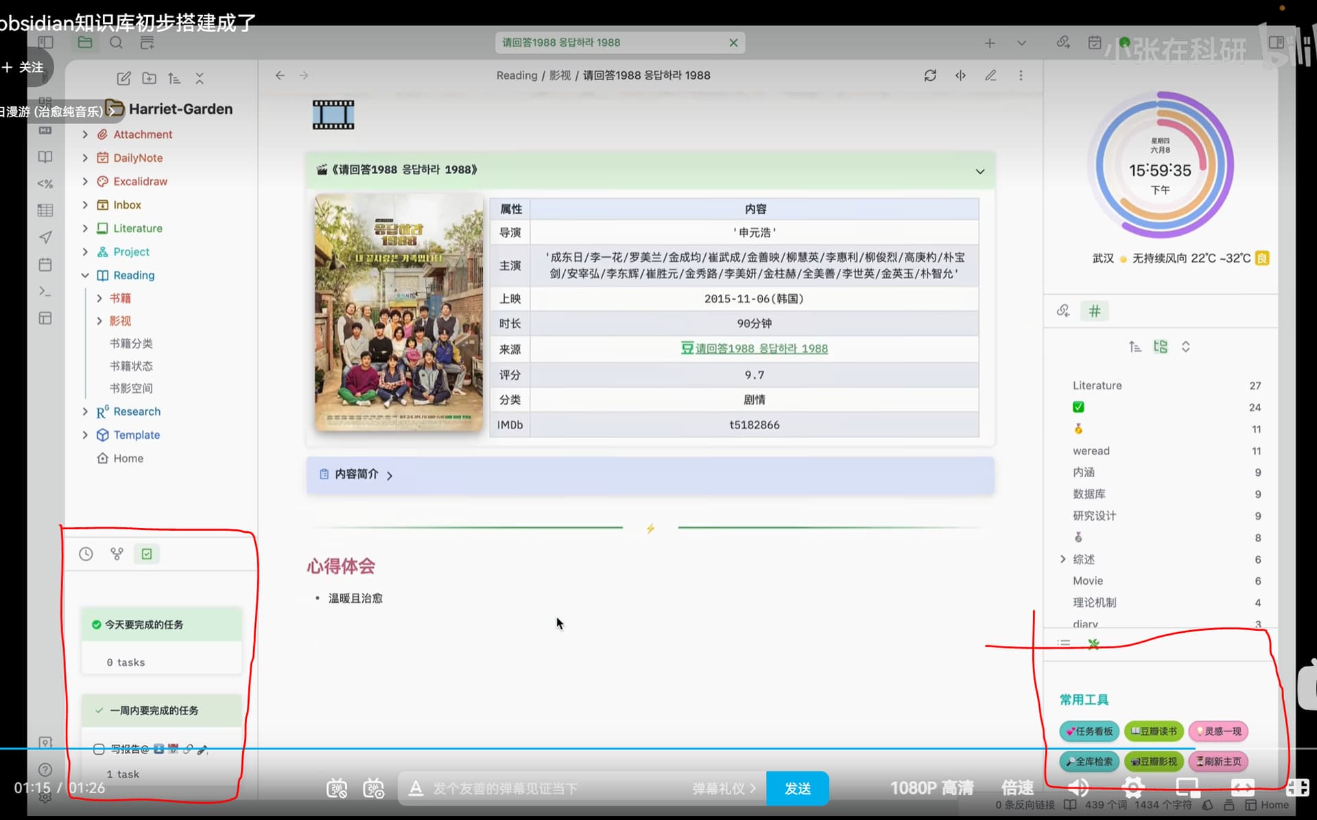
Task: Click the drama poster thumbnail
Action: pos(399,312)
